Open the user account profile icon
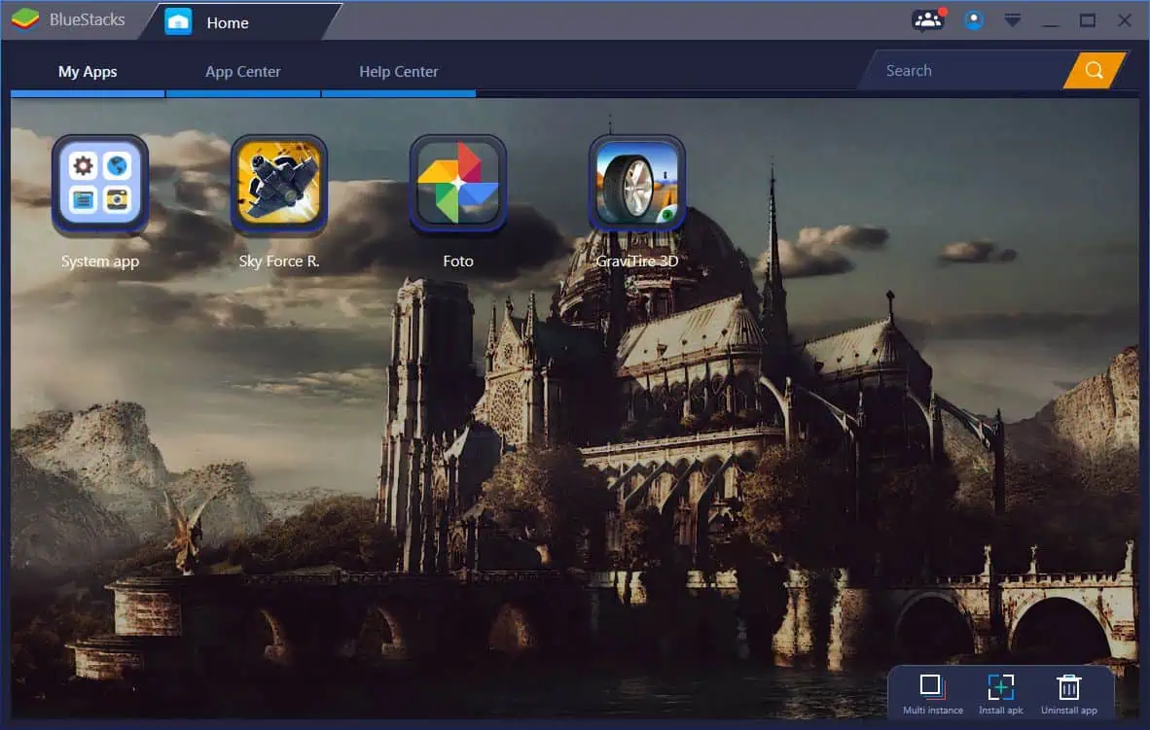The height and width of the screenshot is (730, 1150). pyautogui.click(x=974, y=19)
